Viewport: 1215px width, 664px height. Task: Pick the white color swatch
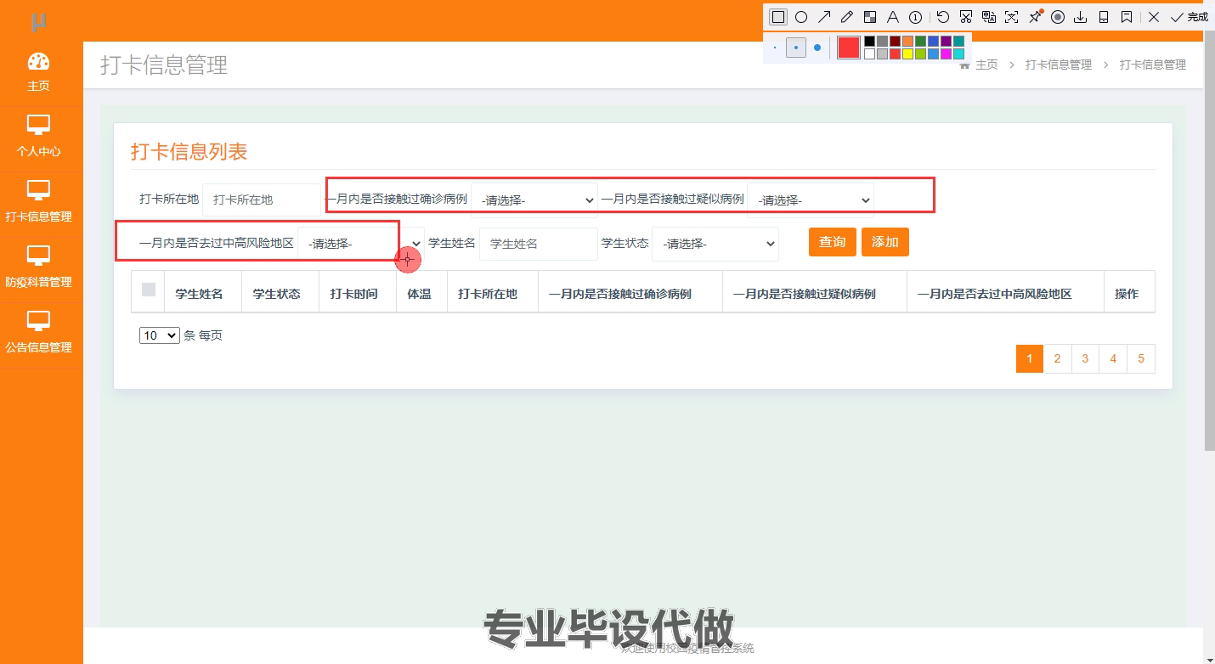[869, 53]
